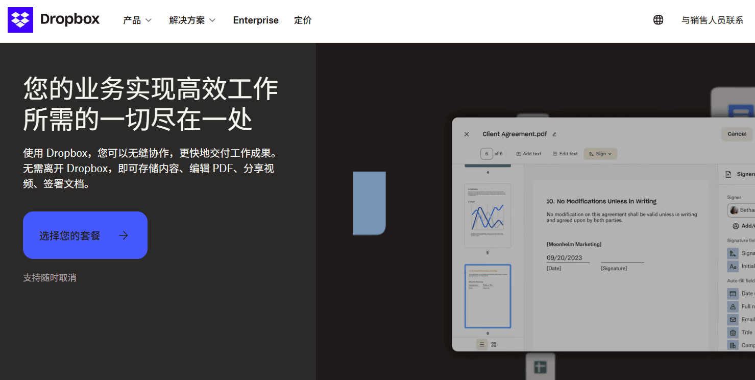Expand the 产品 dropdown menu

[x=137, y=20]
